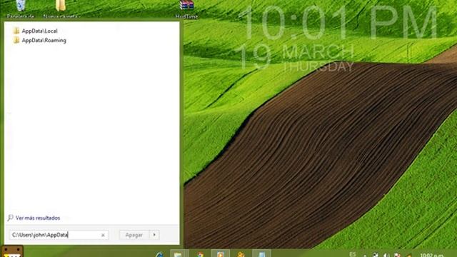This screenshot has height=257, width=457.
Task: Select the Nueva carpeta desktop folder
Action: click(61, 9)
